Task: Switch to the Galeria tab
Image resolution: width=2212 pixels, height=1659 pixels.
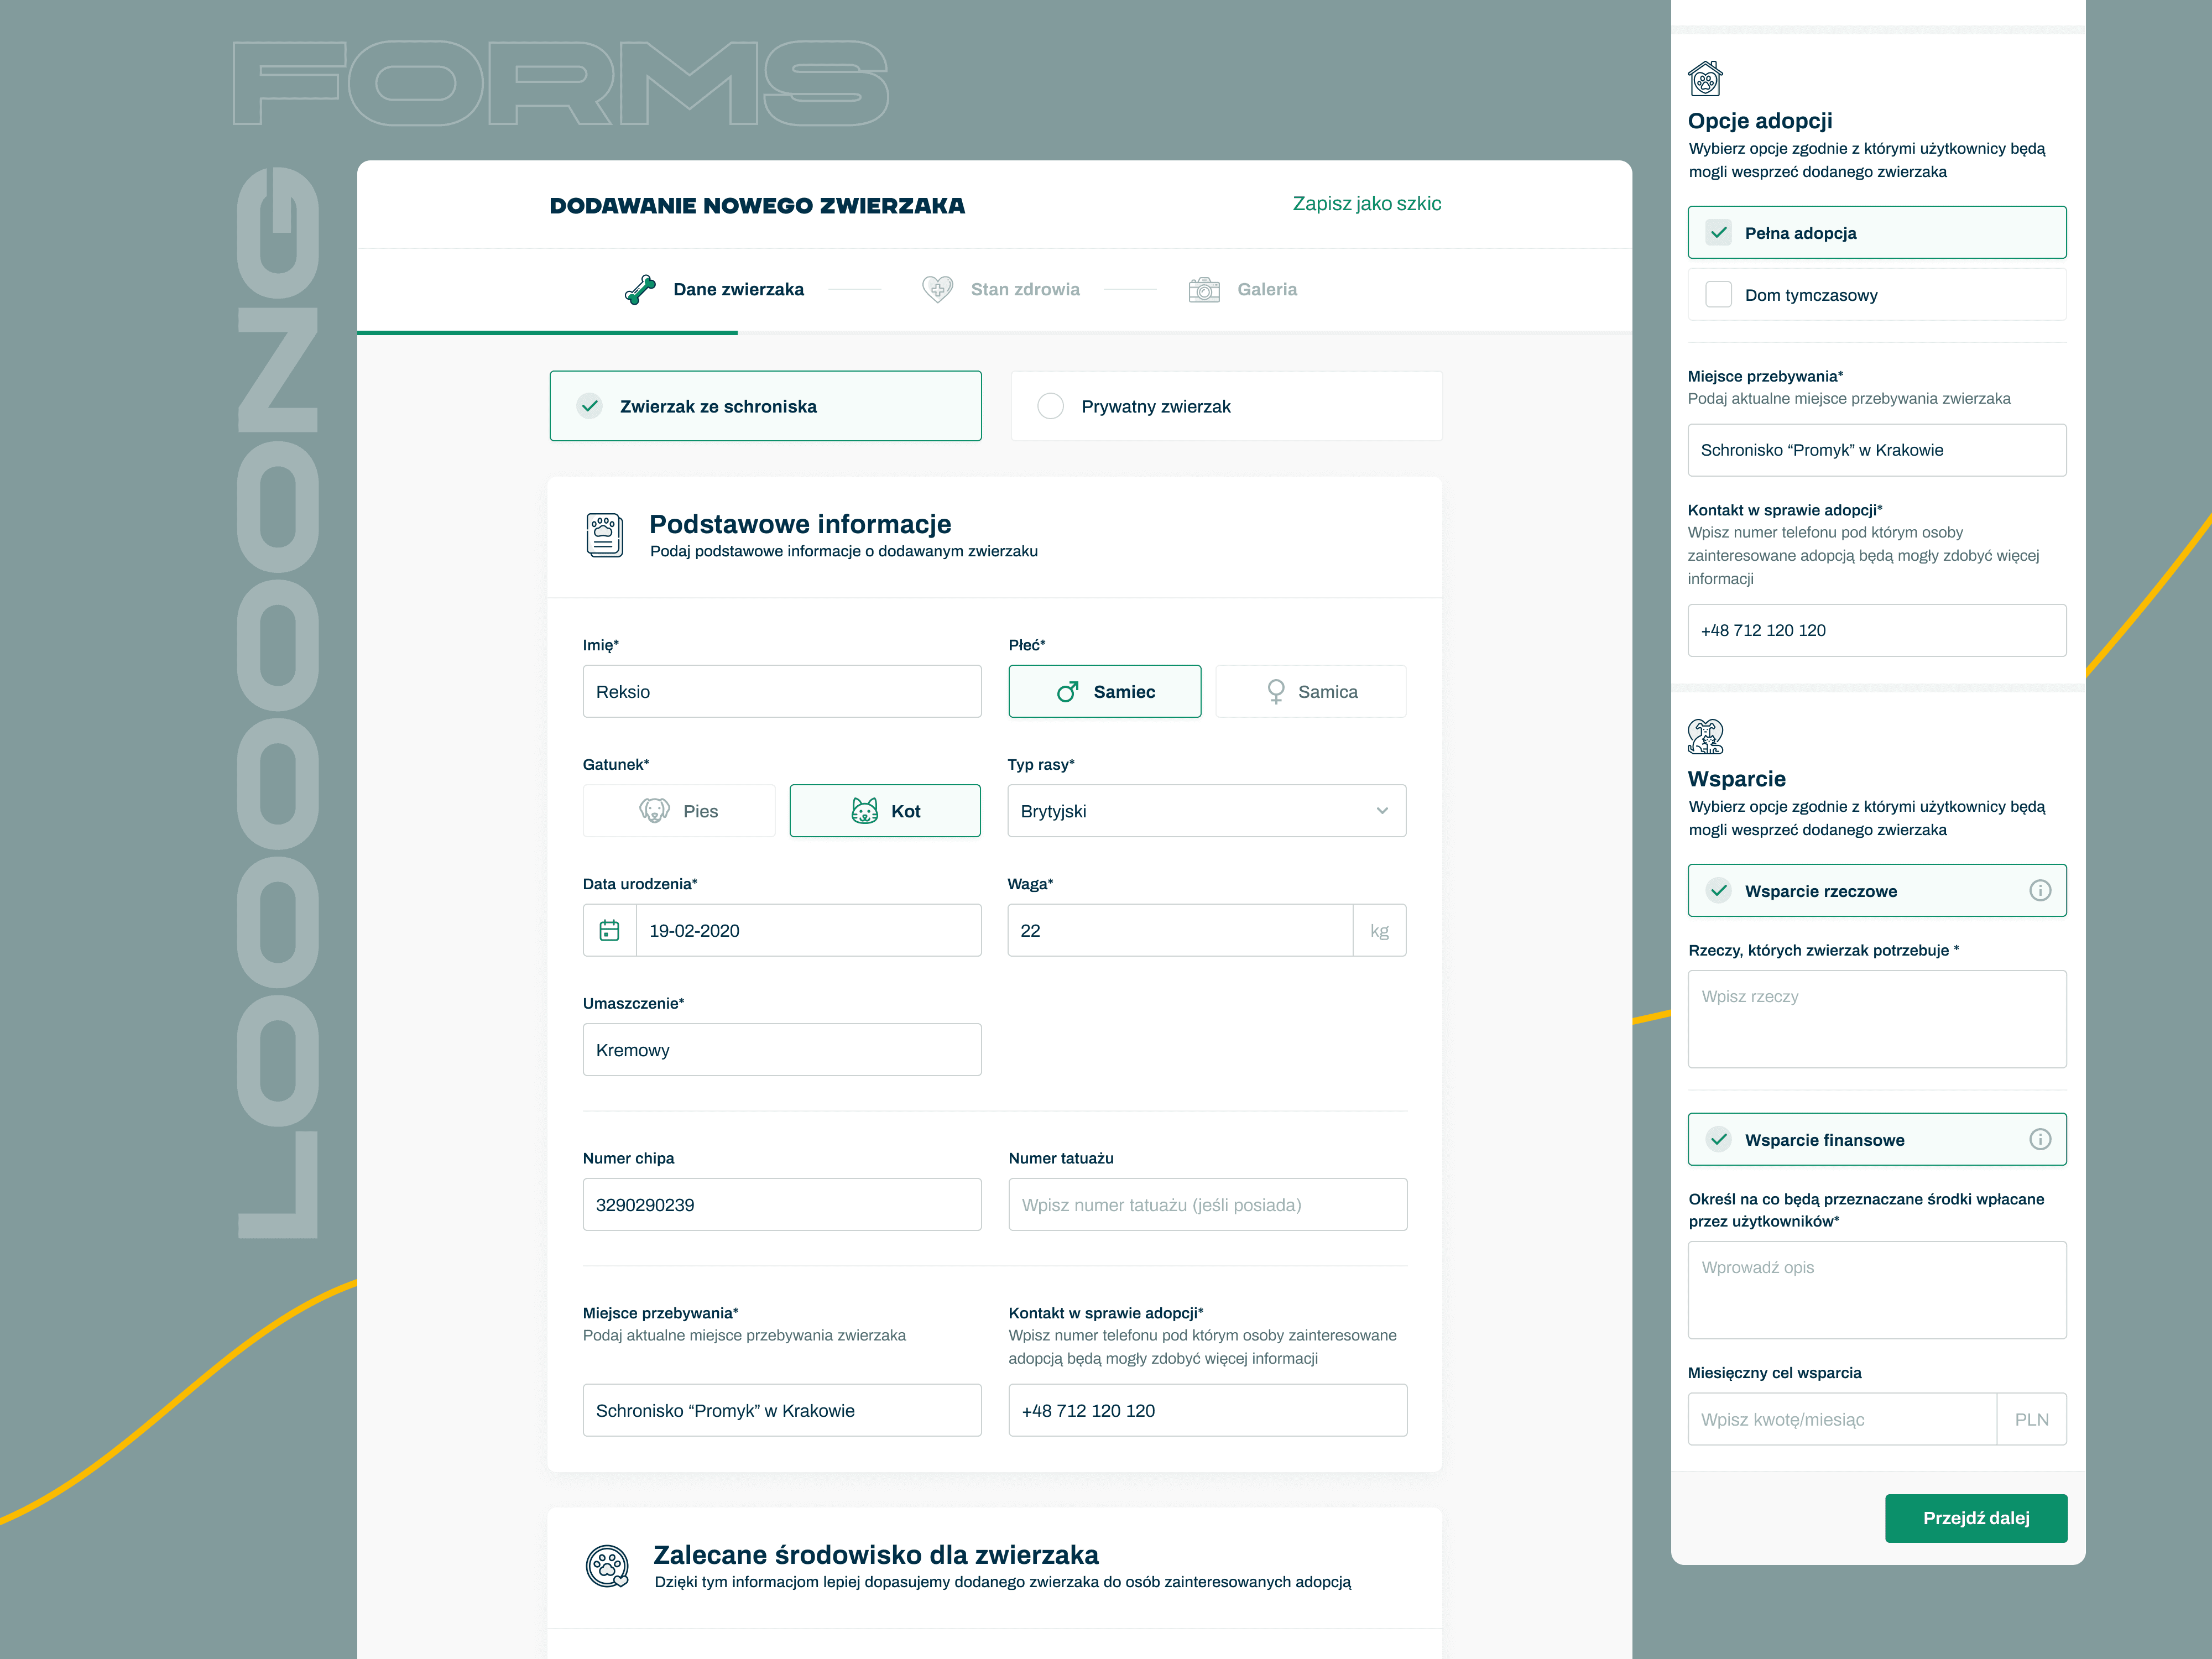Action: [1266, 290]
